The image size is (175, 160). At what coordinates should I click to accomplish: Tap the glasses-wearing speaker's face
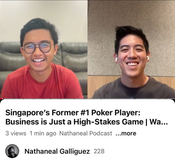39,49
